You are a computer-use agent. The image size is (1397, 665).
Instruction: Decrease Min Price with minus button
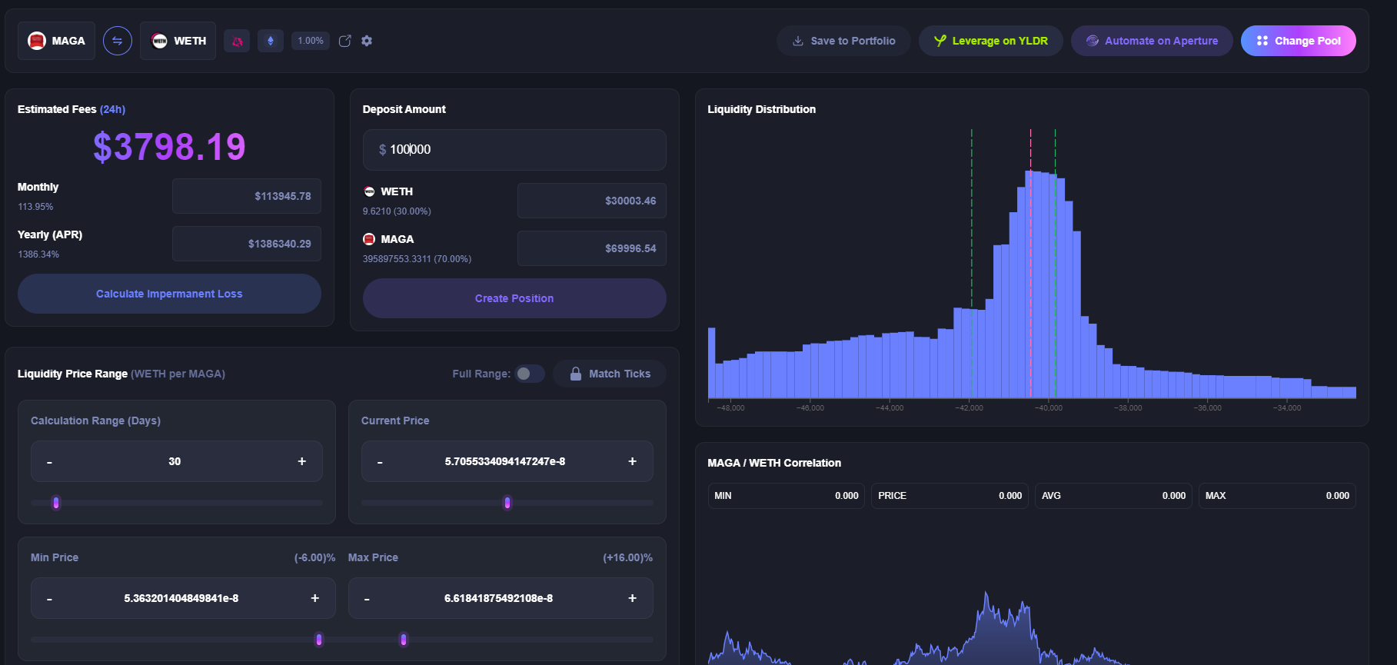[x=49, y=599]
